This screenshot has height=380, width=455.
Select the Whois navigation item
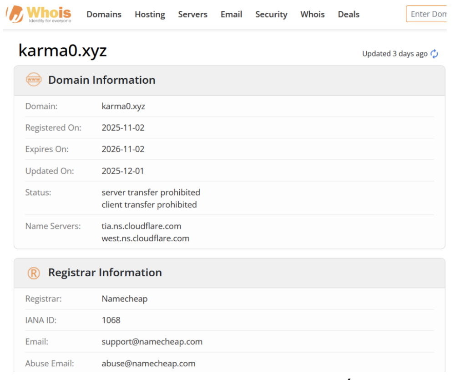(313, 14)
